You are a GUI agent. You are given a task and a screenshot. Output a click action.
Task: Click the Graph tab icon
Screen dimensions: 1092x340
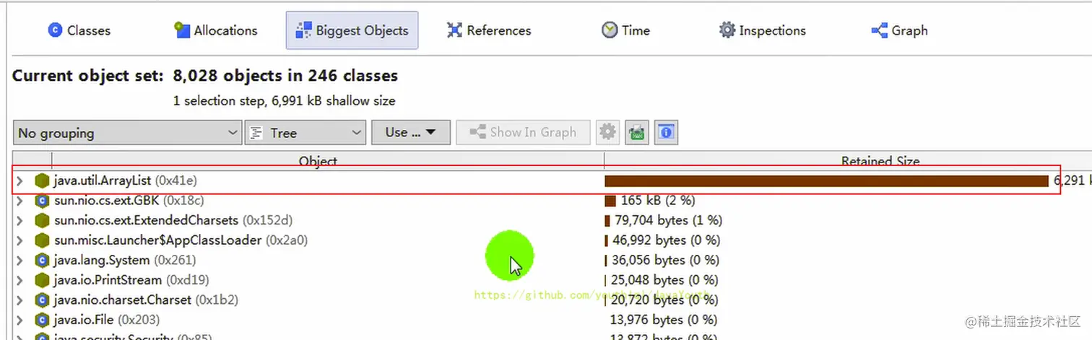(880, 30)
